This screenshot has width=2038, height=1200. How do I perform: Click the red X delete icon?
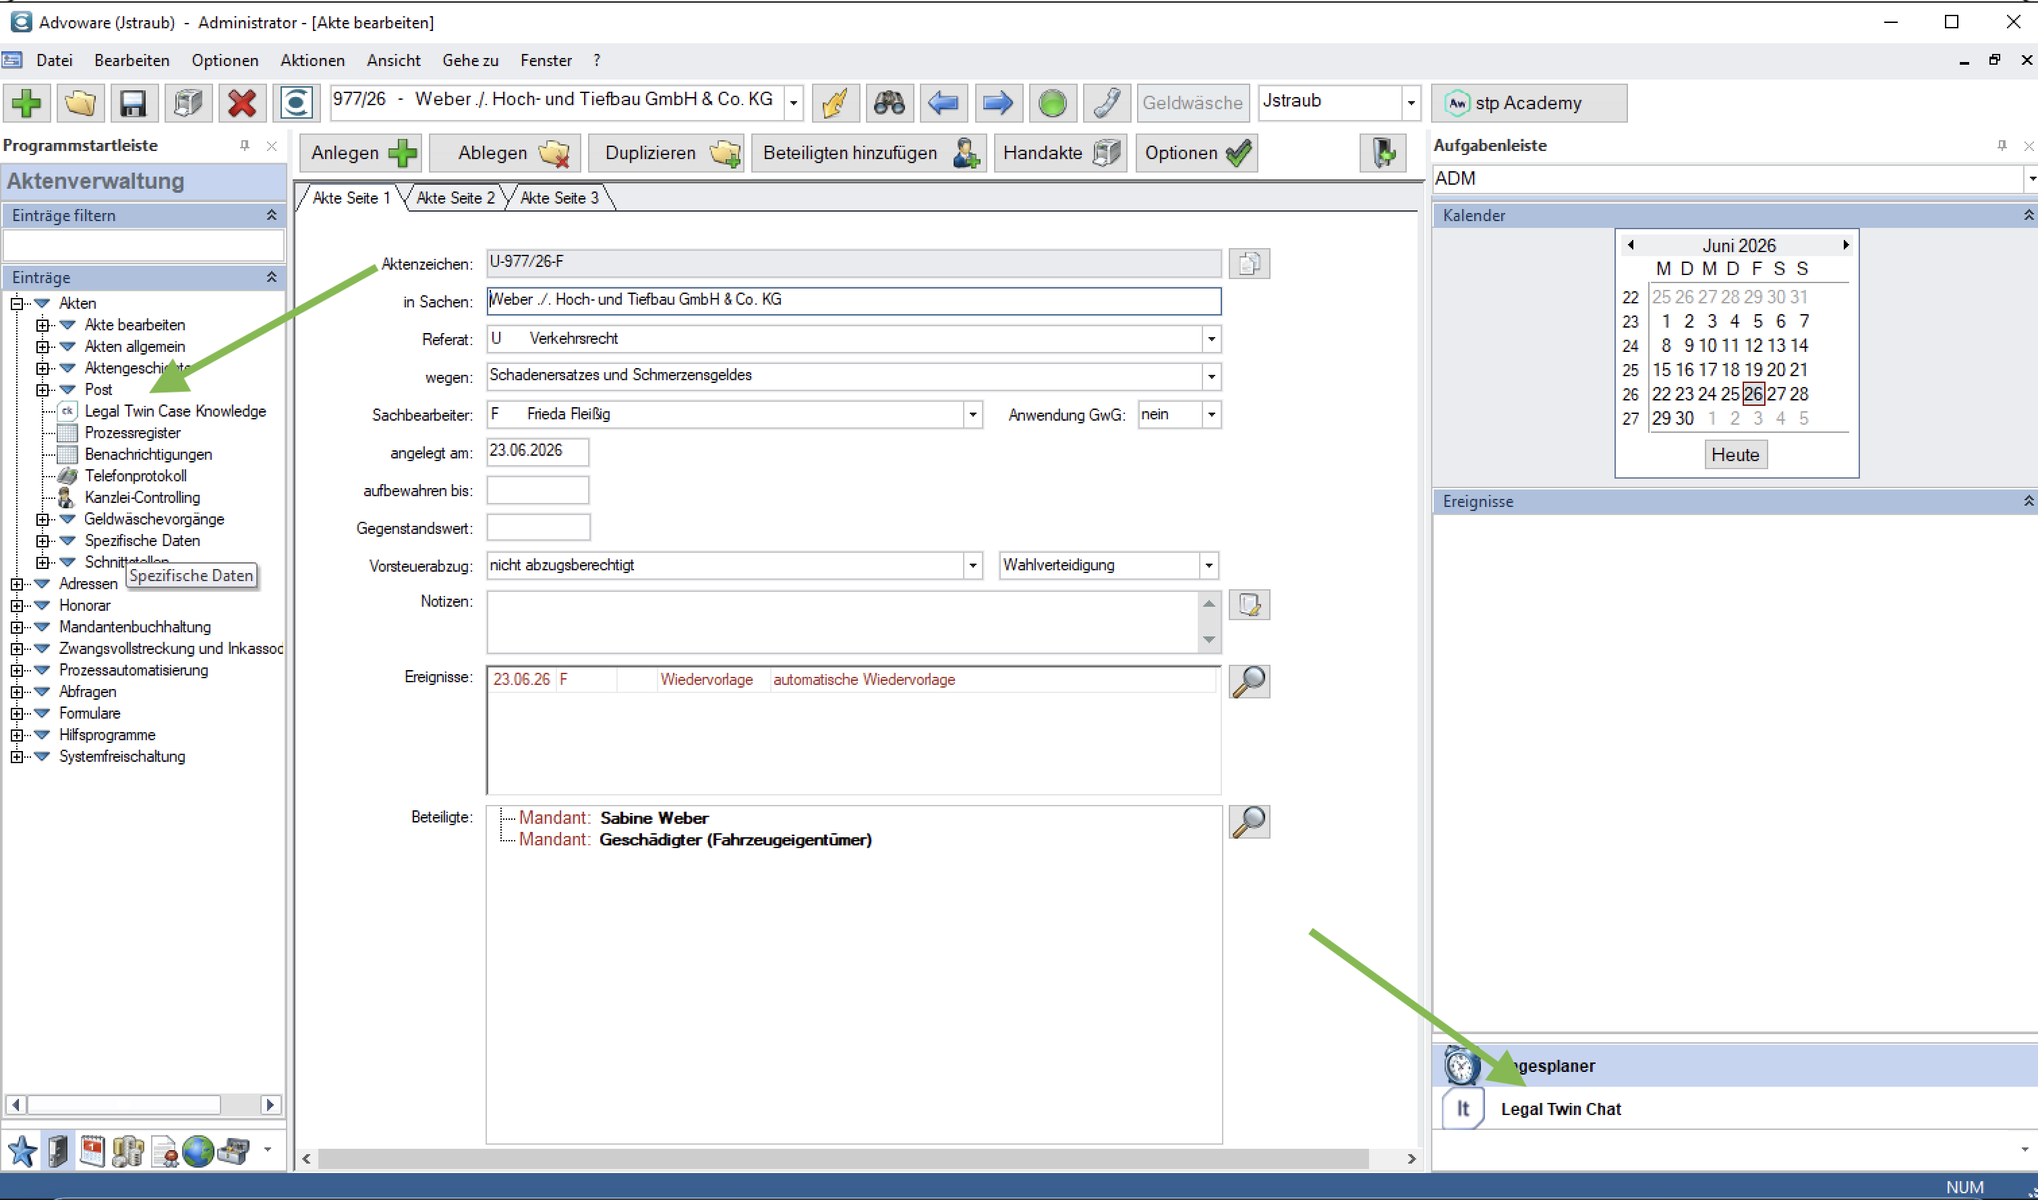point(242,102)
